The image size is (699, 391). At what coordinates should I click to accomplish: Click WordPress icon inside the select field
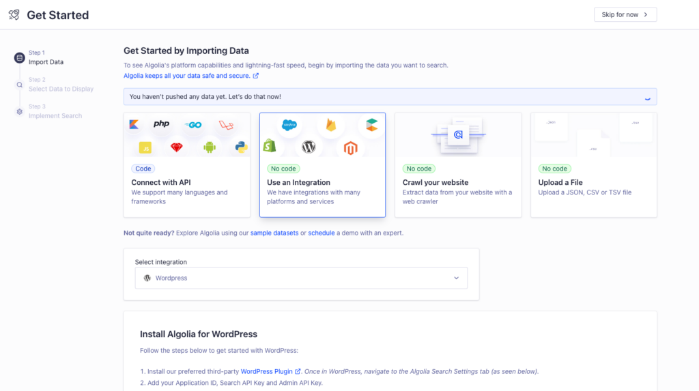(147, 278)
